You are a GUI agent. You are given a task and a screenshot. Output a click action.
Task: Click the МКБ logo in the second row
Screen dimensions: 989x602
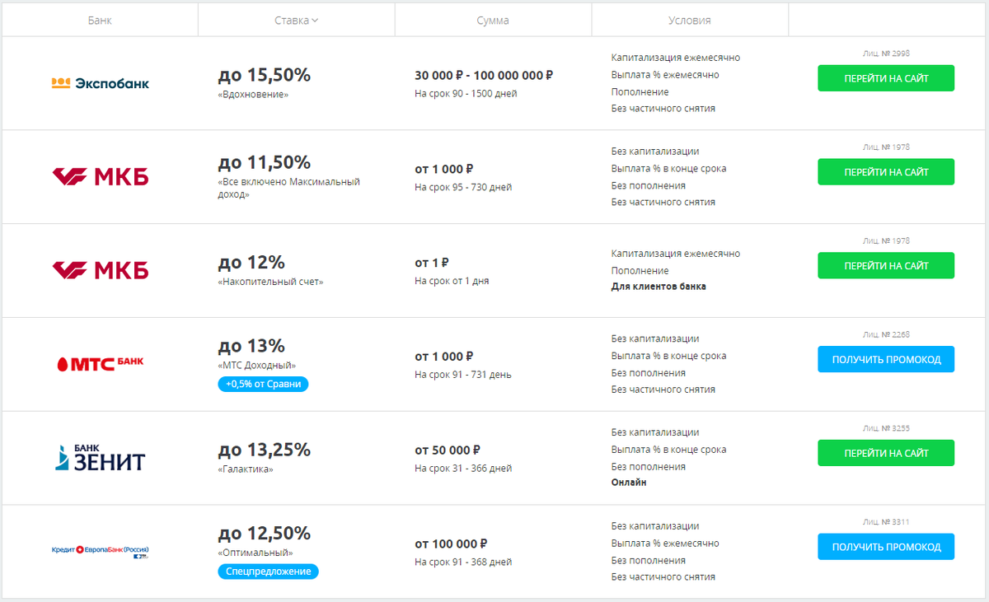(x=100, y=176)
